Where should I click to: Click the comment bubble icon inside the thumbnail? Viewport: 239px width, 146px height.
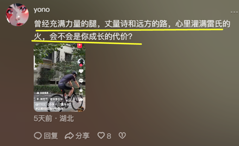[x=81, y=81]
